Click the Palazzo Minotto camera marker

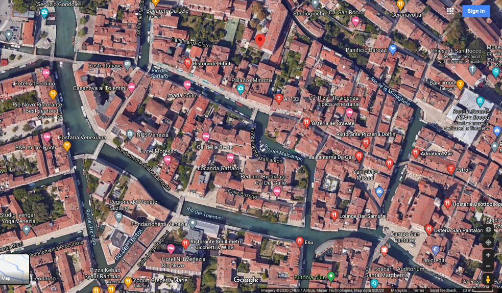(x=241, y=89)
